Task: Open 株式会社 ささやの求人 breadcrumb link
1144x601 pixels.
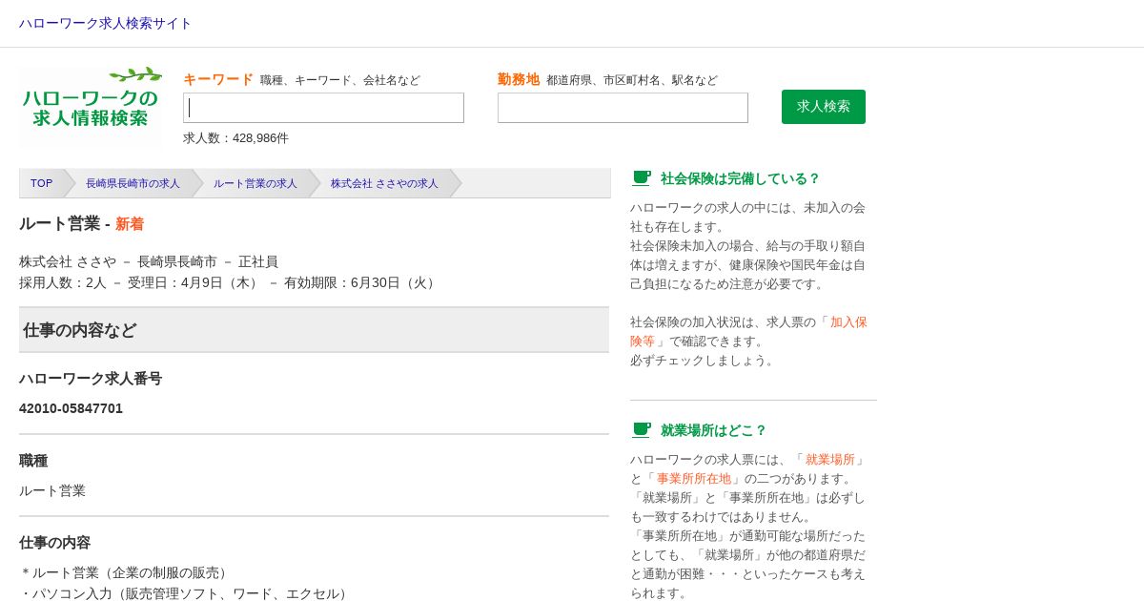Action: (384, 183)
